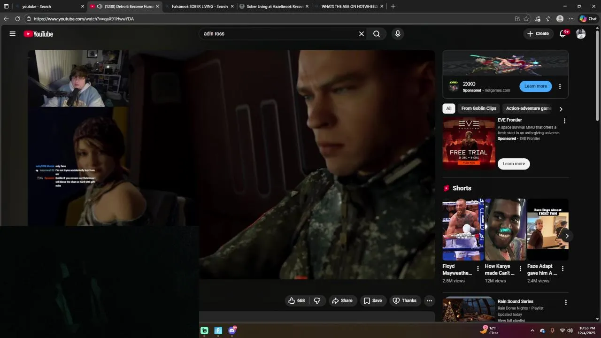This screenshot has width=601, height=338.
Task: Go back to the previous page
Action: pos(6,19)
